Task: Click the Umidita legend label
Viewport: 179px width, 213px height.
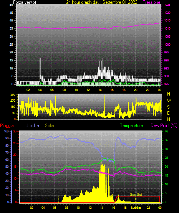Action: coord(32,125)
